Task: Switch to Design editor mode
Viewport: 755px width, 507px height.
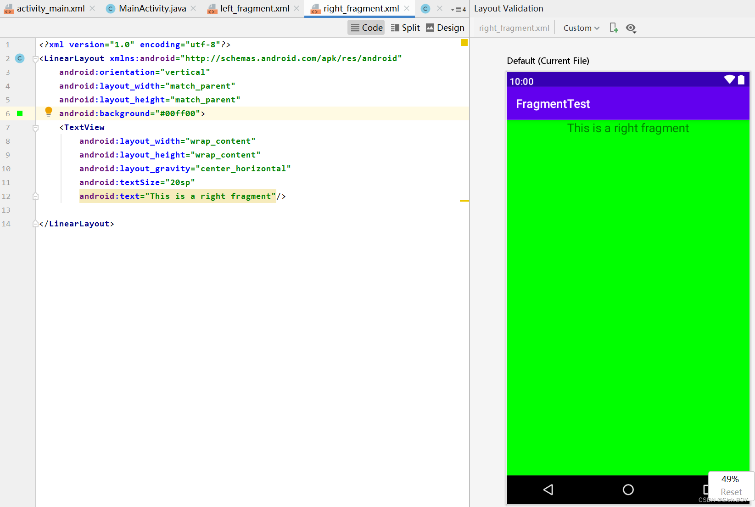Action: click(x=444, y=28)
